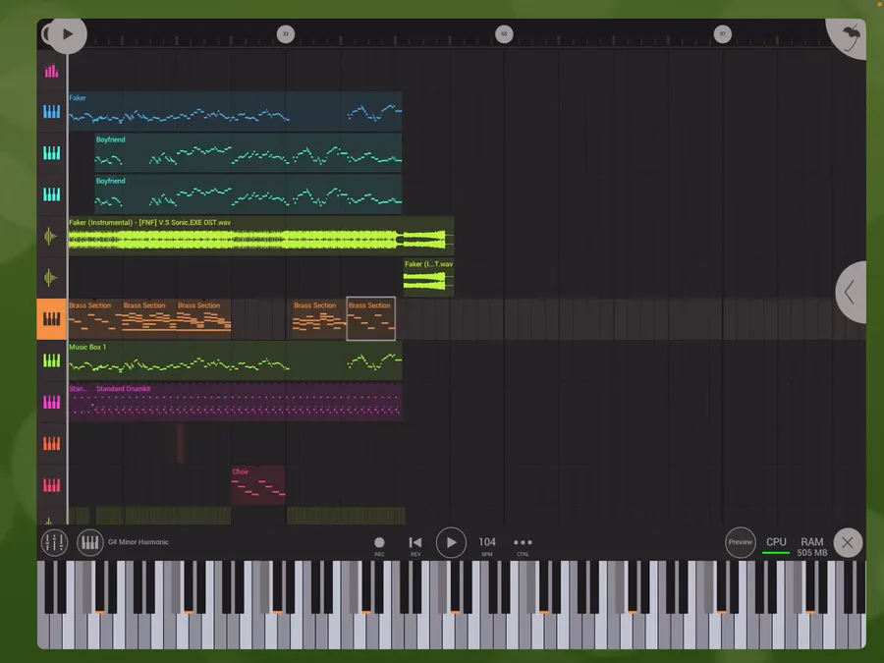Select the blue Faker pattern clip
This screenshot has width=884, height=663.
[x=235, y=112]
